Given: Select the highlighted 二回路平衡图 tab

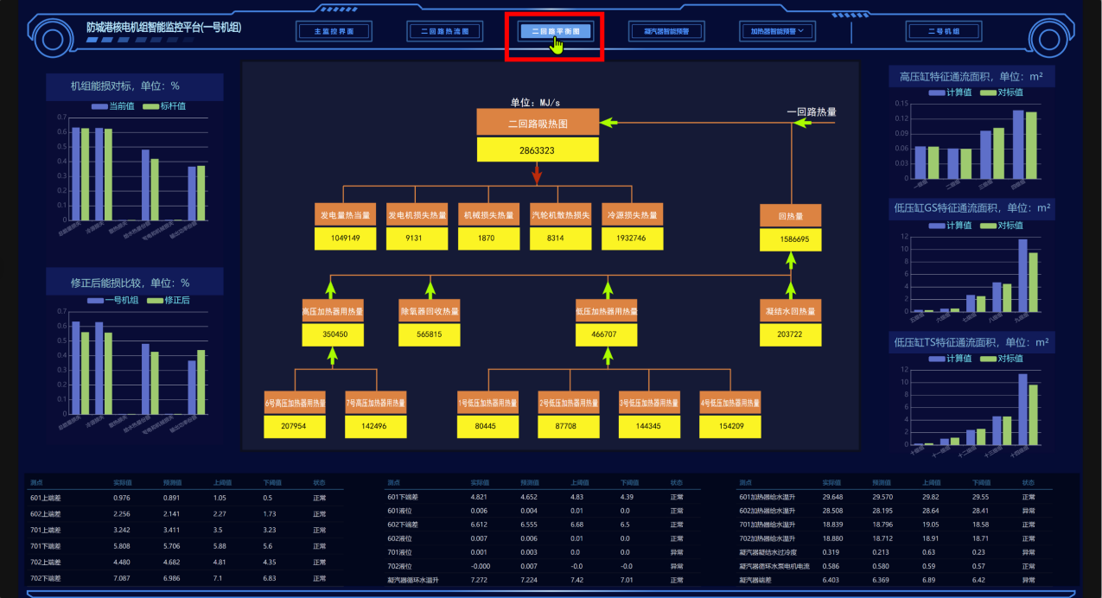Looking at the screenshot, I should click(x=556, y=31).
